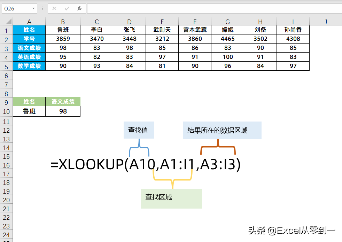Click the 结果所在的数据区域 text box
This screenshot has width=342, height=242.
222,130
